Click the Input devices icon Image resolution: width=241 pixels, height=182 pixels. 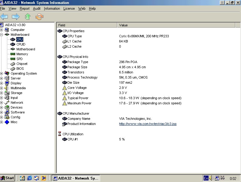click(7, 98)
